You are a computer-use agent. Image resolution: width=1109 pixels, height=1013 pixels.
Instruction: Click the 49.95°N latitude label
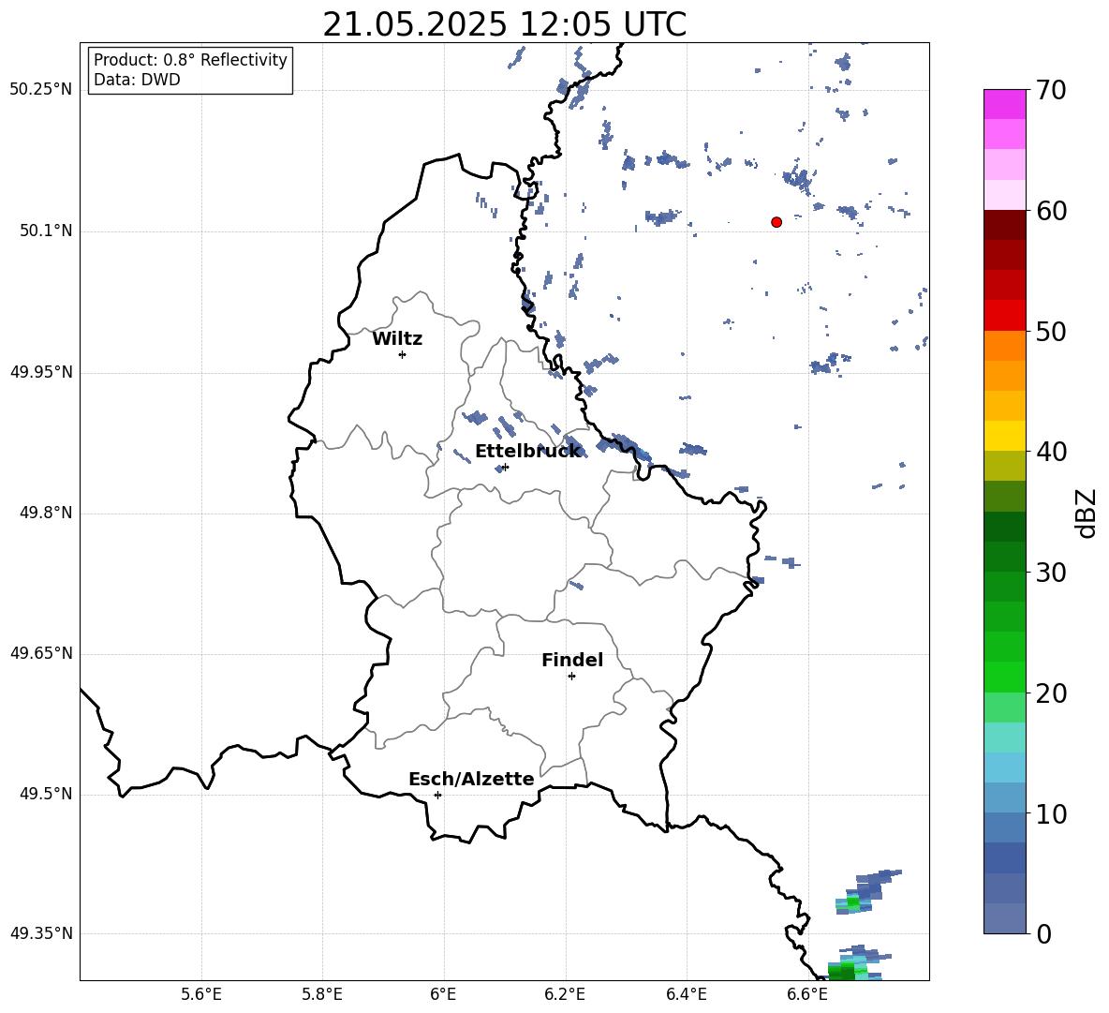(x=41, y=371)
